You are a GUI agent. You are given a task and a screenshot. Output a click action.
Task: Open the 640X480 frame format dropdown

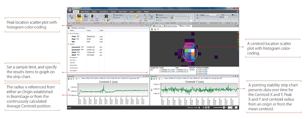tap(162, 15)
